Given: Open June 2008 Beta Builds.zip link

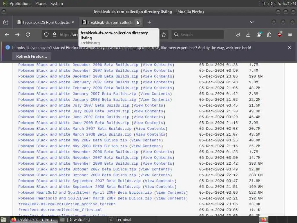Looking at the screenshot, I should click(x=73, y=123).
